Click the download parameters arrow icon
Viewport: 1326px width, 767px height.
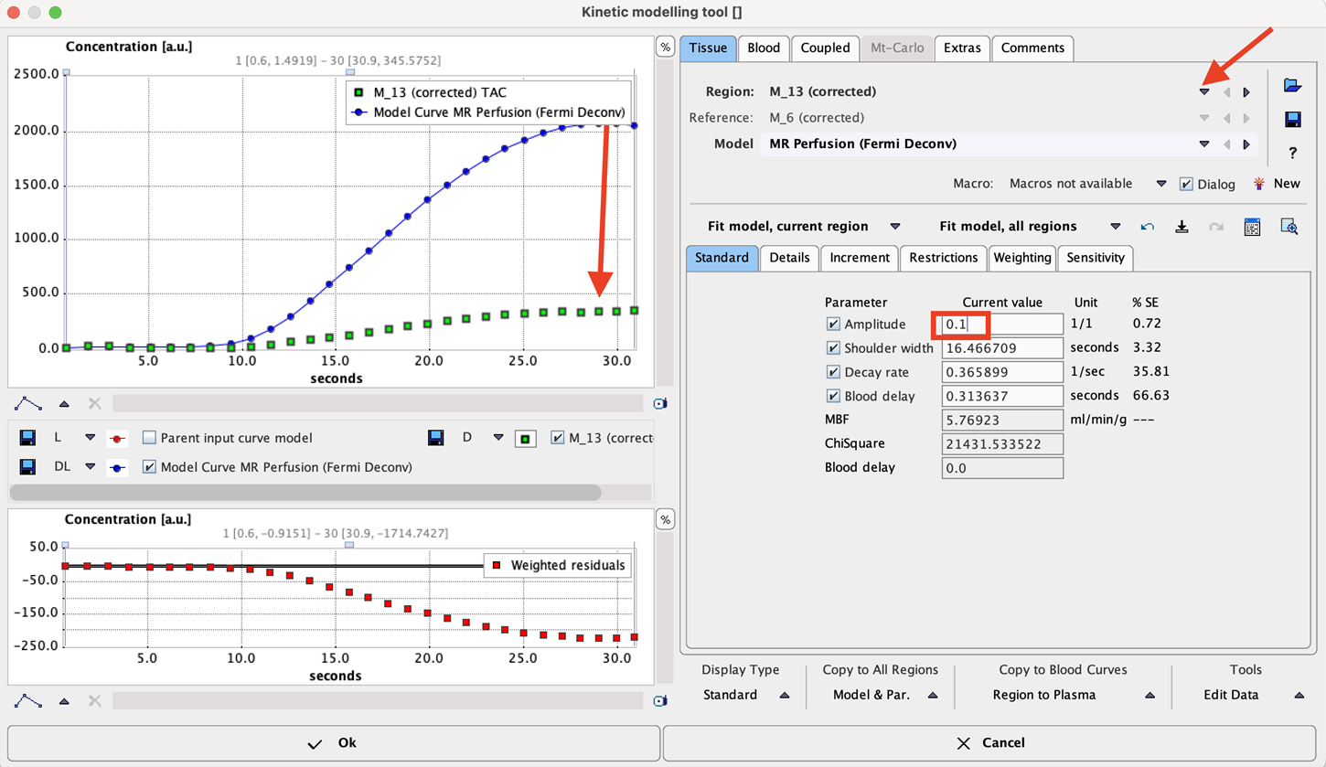[x=1182, y=227]
